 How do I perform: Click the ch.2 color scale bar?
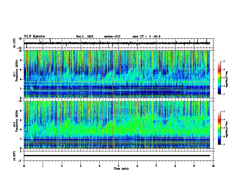[219, 128]
